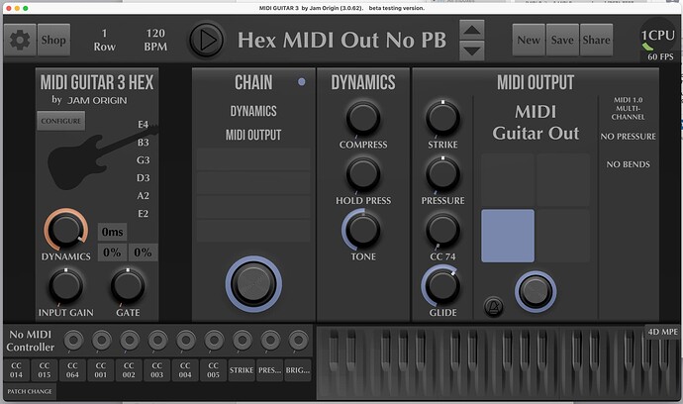Image resolution: width=683 pixels, height=404 pixels.
Task: Adjust the orange DYNAMICS knob
Action: click(65, 230)
